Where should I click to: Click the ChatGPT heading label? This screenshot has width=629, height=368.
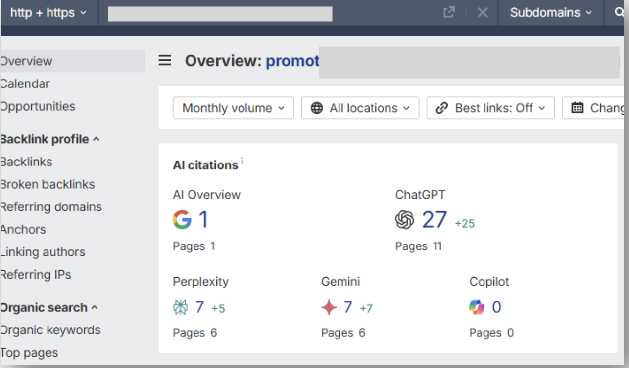tap(420, 195)
